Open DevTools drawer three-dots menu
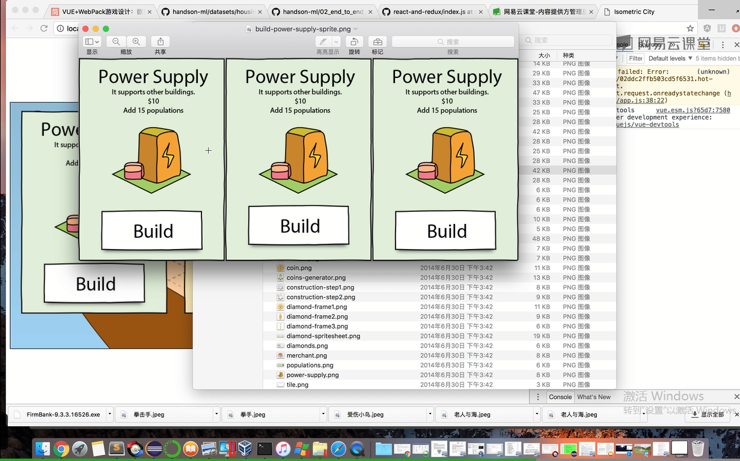740x461 pixels. [x=537, y=397]
